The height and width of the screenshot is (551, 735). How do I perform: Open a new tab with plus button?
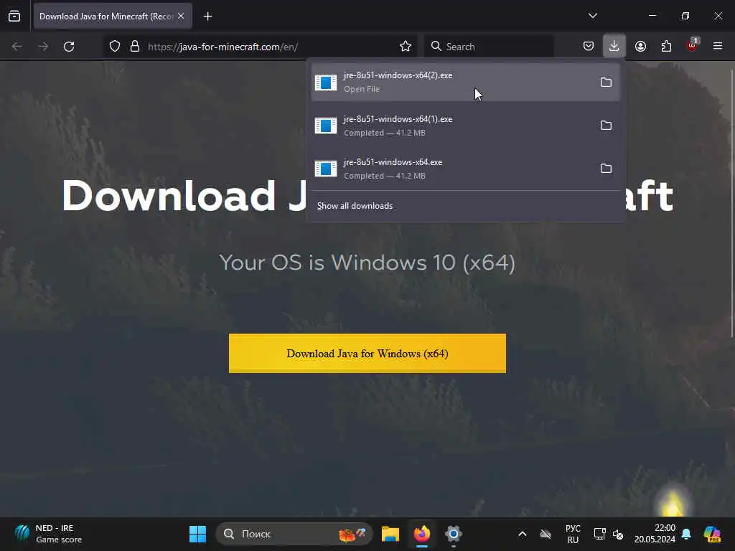tap(207, 17)
